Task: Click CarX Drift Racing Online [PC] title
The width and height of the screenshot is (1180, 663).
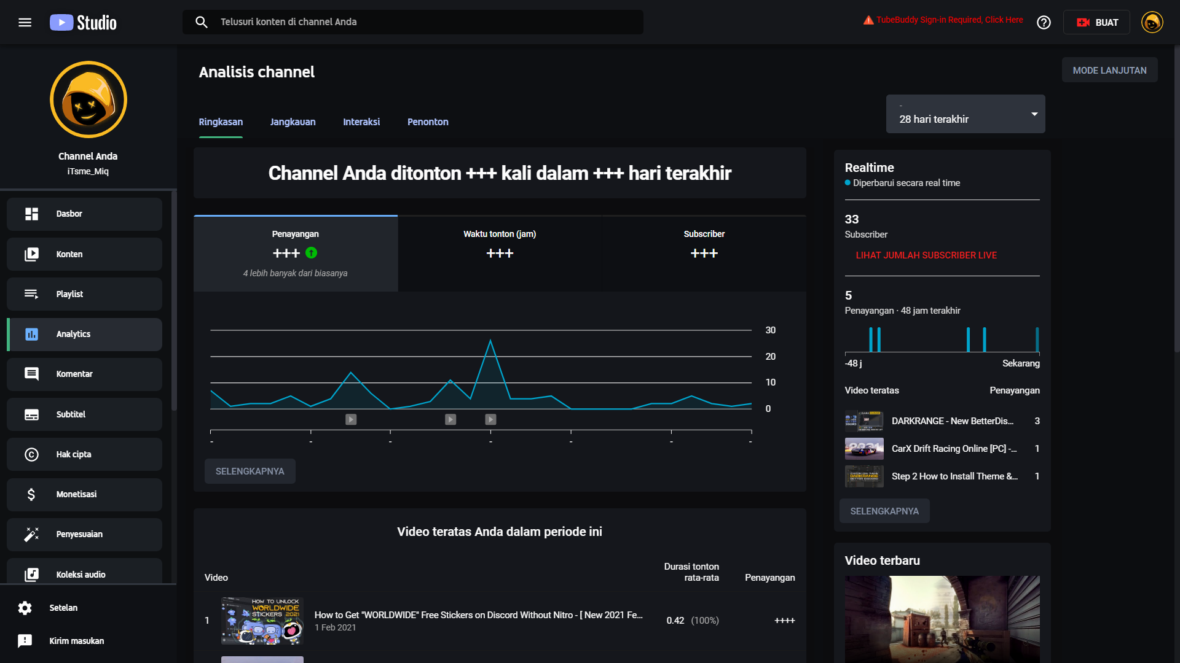Action: (954, 449)
